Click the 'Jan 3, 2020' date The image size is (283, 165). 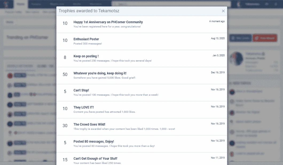click(x=219, y=55)
